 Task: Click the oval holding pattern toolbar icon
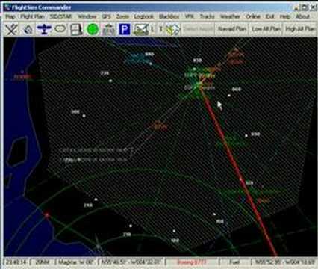coord(60,29)
